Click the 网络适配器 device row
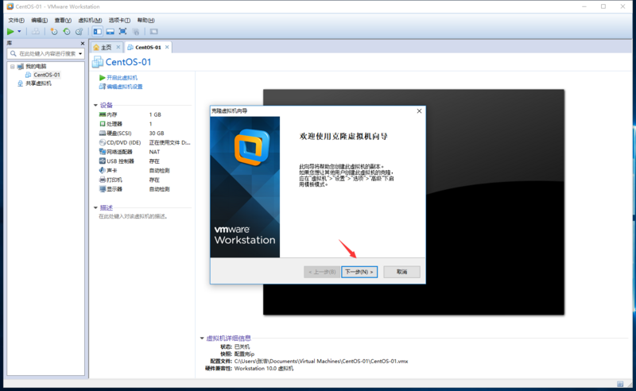Image resolution: width=636 pixels, height=391 pixels. (x=145, y=152)
